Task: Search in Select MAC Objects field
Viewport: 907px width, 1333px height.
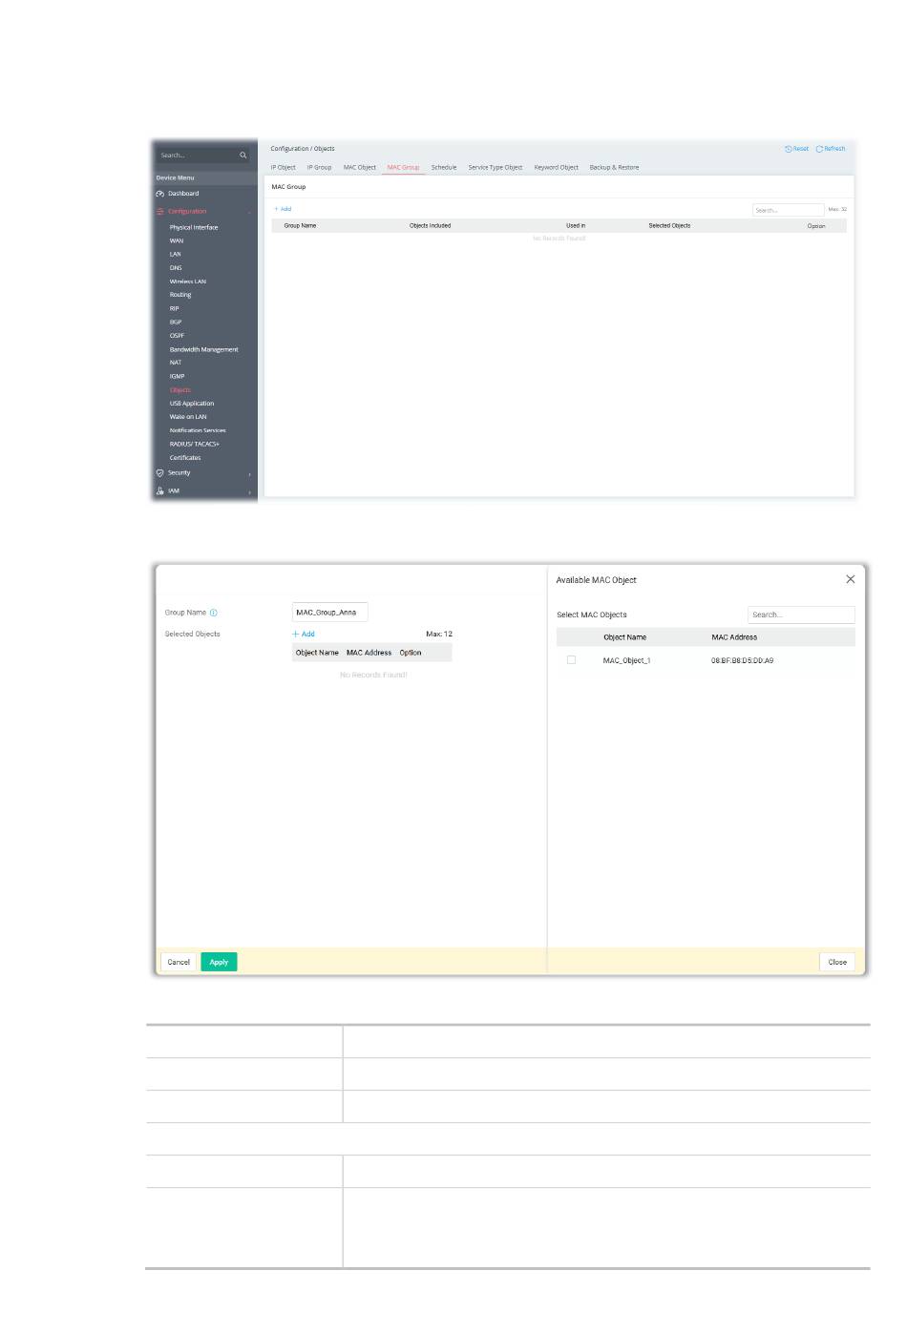Action: (x=801, y=614)
